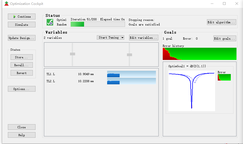Click the right variable slider handle

click(129, 55)
